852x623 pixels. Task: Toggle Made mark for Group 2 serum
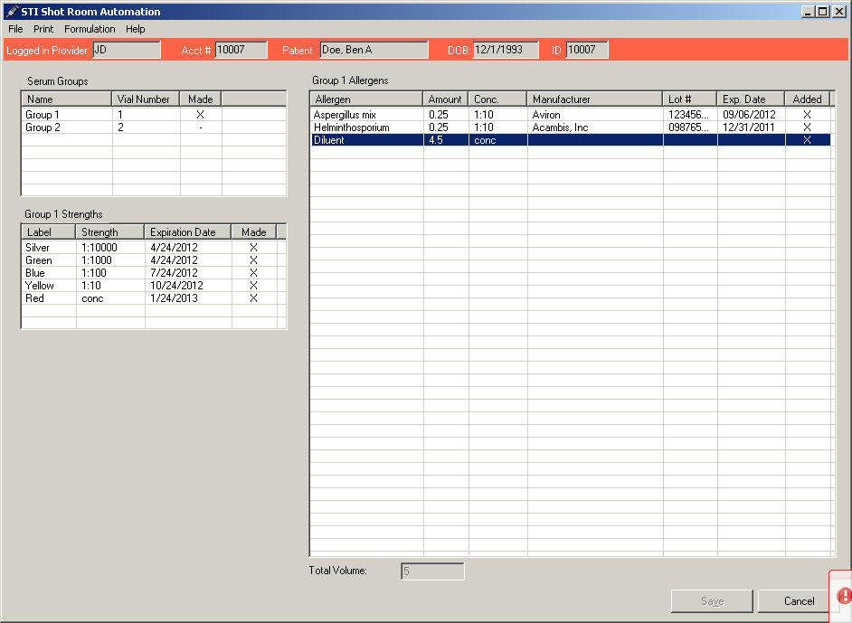click(x=200, y=127)
